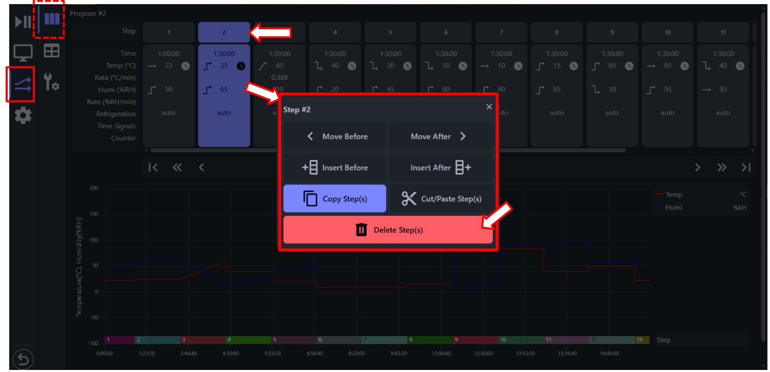
Task: Click step 10 refrigeration auto value
Action: 668,113
